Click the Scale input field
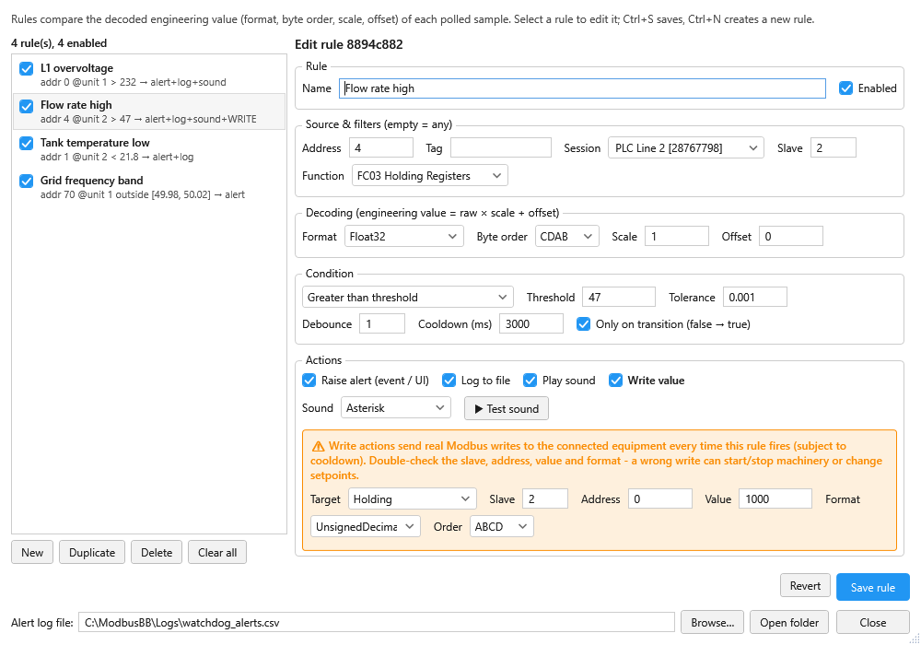 [677, 236]
